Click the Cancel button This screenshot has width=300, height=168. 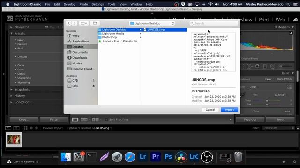coord(210,110)
